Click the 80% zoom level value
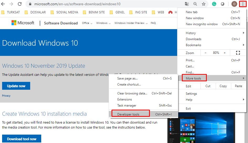This screenshot has height=143, width=248. [x=216, y=53]
